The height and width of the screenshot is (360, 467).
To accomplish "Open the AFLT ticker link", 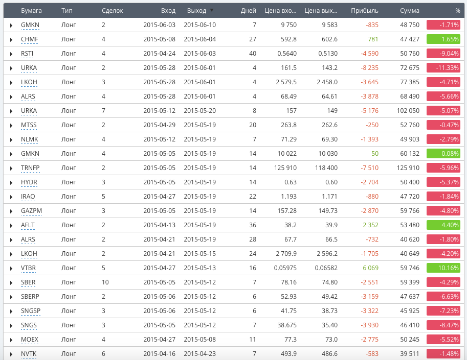I will (28, 225).
